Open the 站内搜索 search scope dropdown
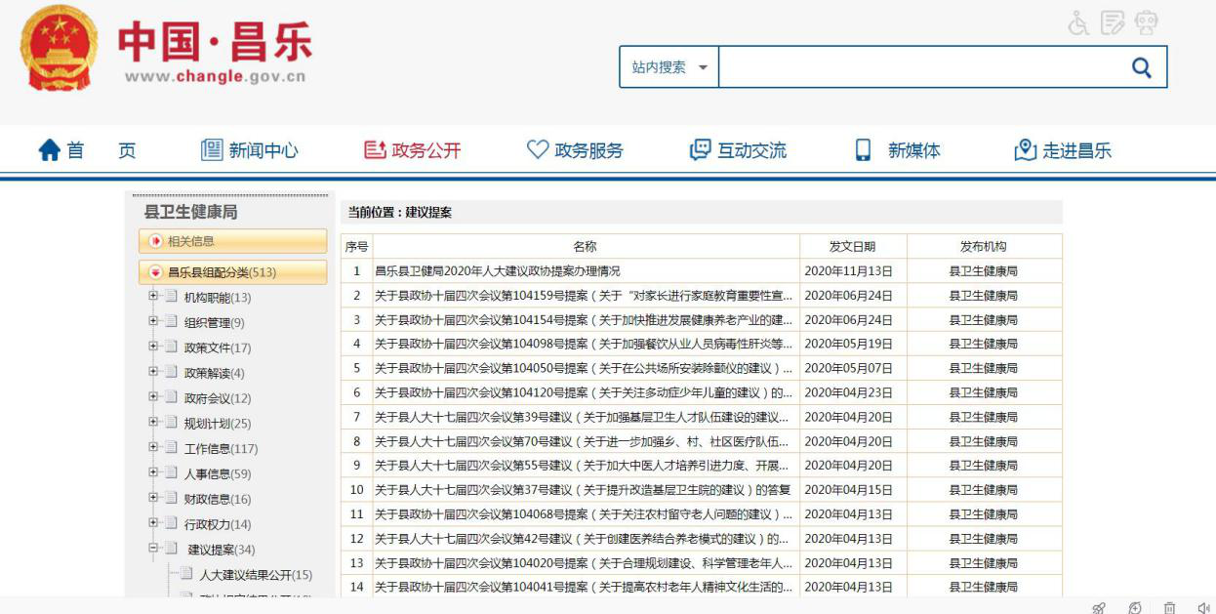Screen dimensions: 1216x614 [x=669, y=67]
